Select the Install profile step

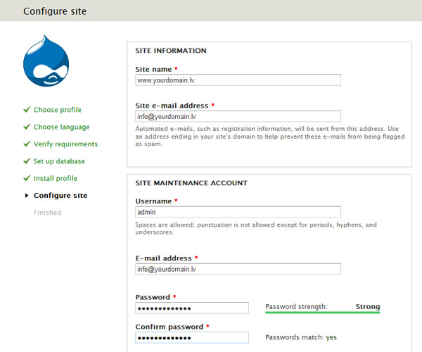pyautogui.click(x=56, y=178)
